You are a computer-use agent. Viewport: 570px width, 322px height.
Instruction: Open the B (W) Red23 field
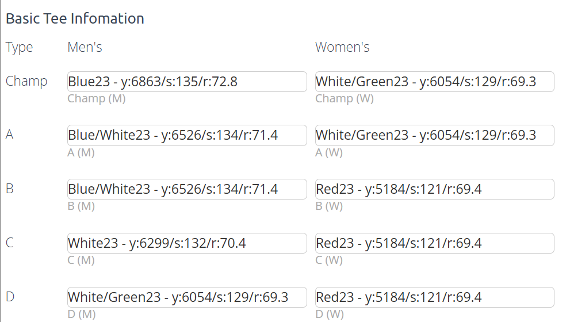434,189
